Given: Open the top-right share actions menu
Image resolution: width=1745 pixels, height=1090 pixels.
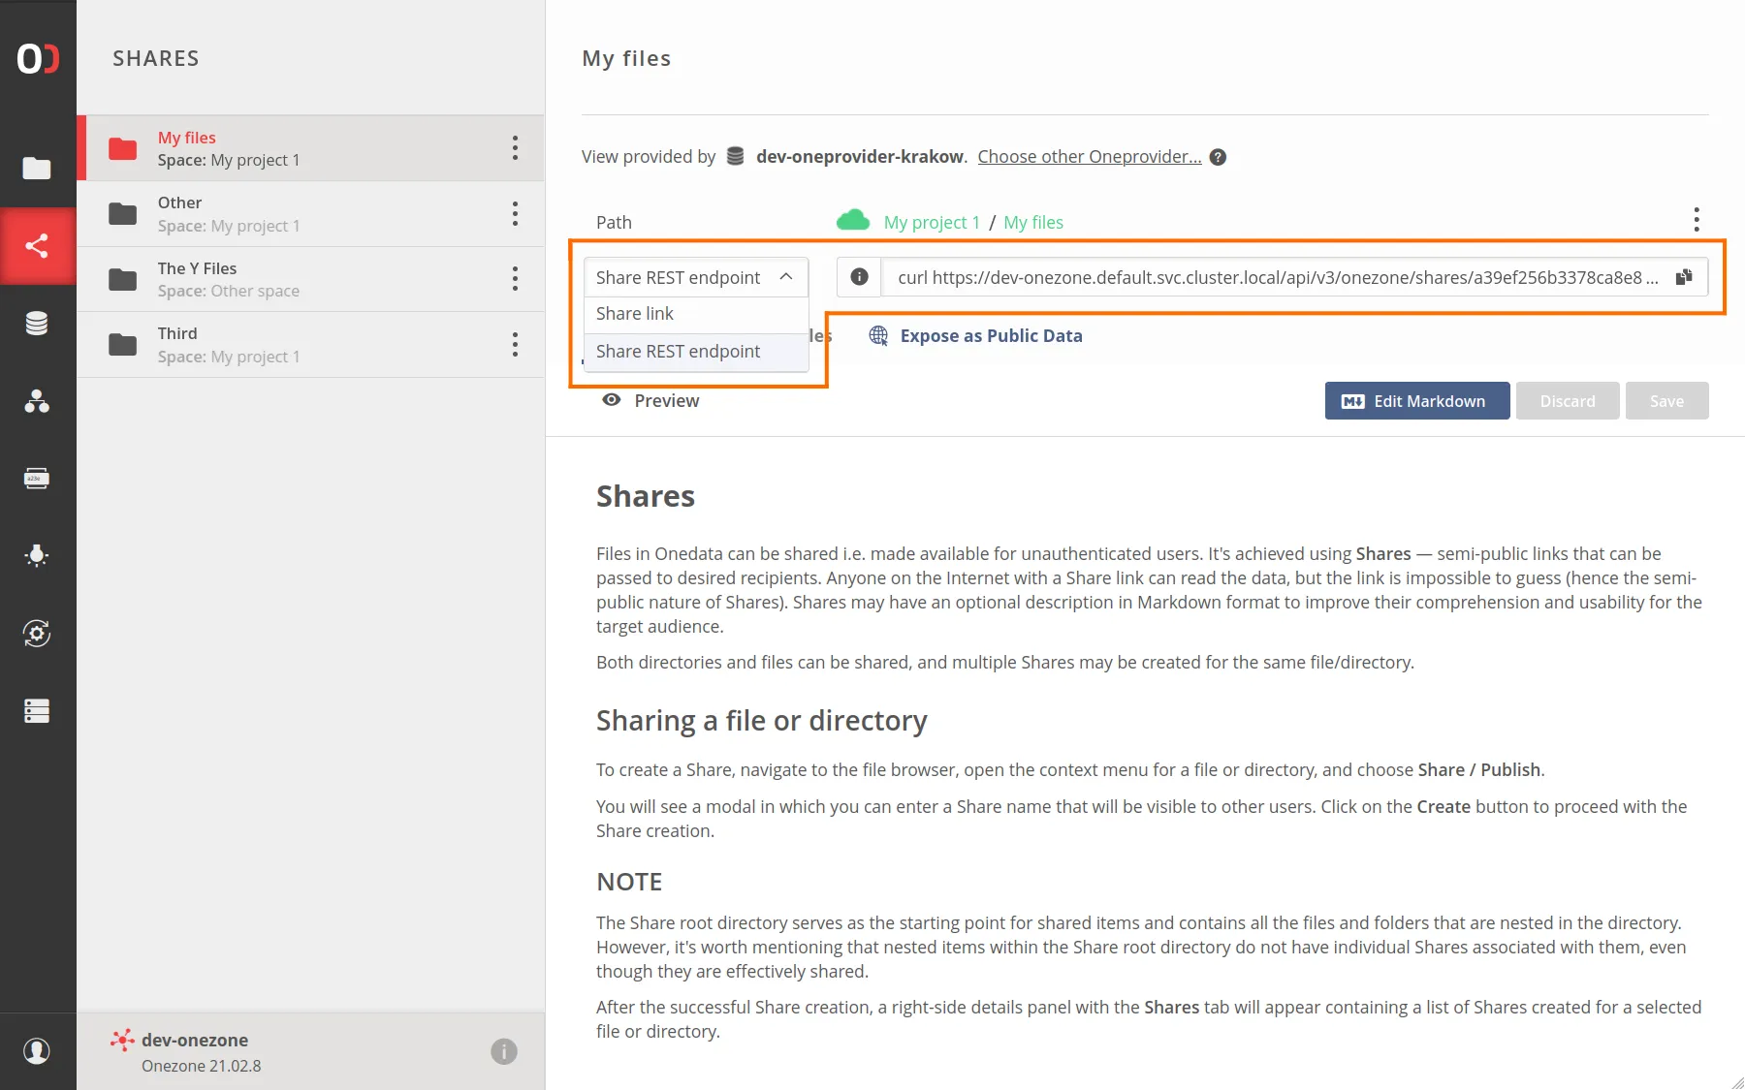Looking at the screenshot, I should coord(1697,220).
